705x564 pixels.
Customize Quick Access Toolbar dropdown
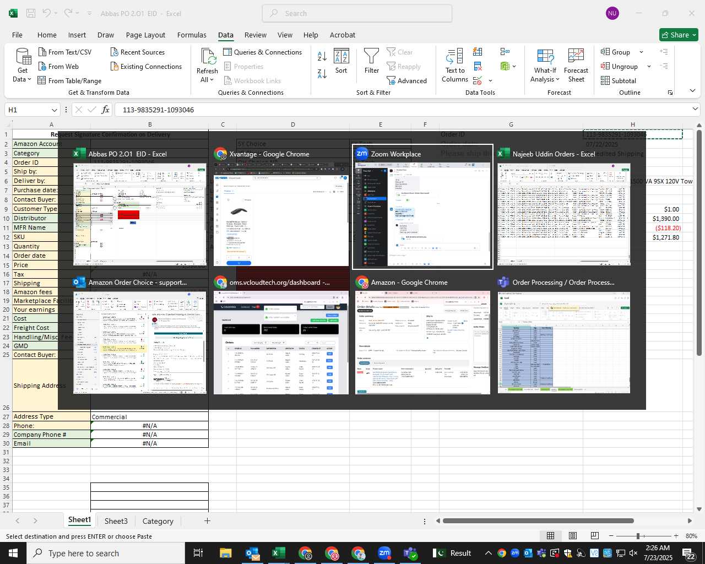(89, 13)
